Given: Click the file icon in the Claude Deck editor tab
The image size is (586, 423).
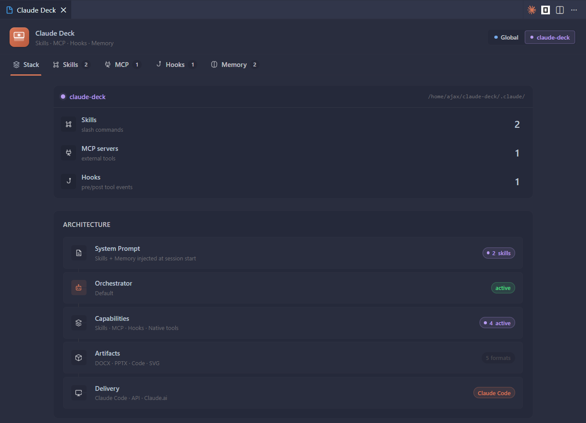Looking at the screenshot, I should [10, 10].
